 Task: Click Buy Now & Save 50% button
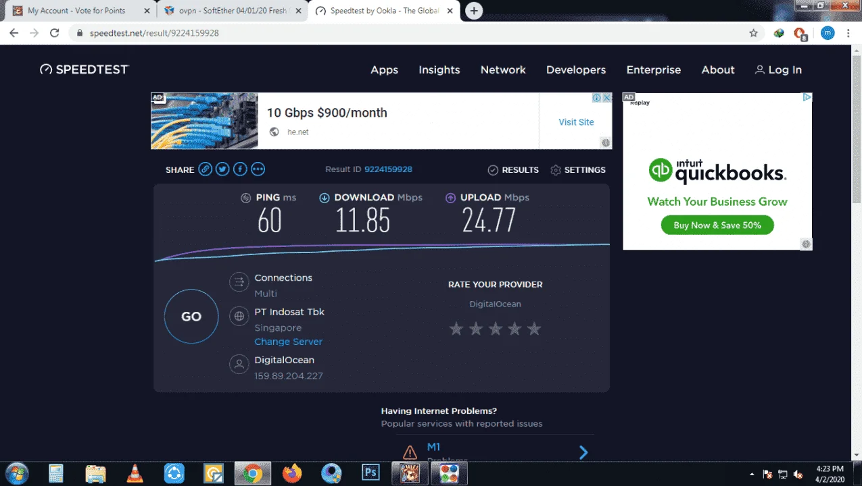pyautogui.click(x=717, y=225)
